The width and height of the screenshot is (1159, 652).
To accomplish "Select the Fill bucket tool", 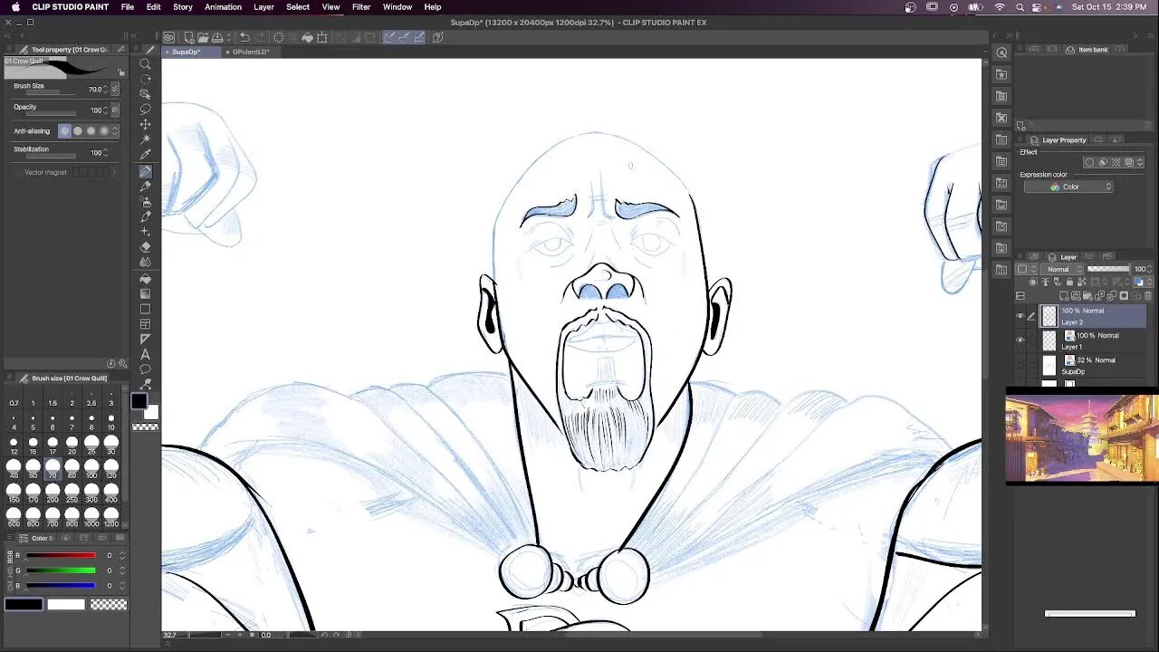I will point(145,278).
